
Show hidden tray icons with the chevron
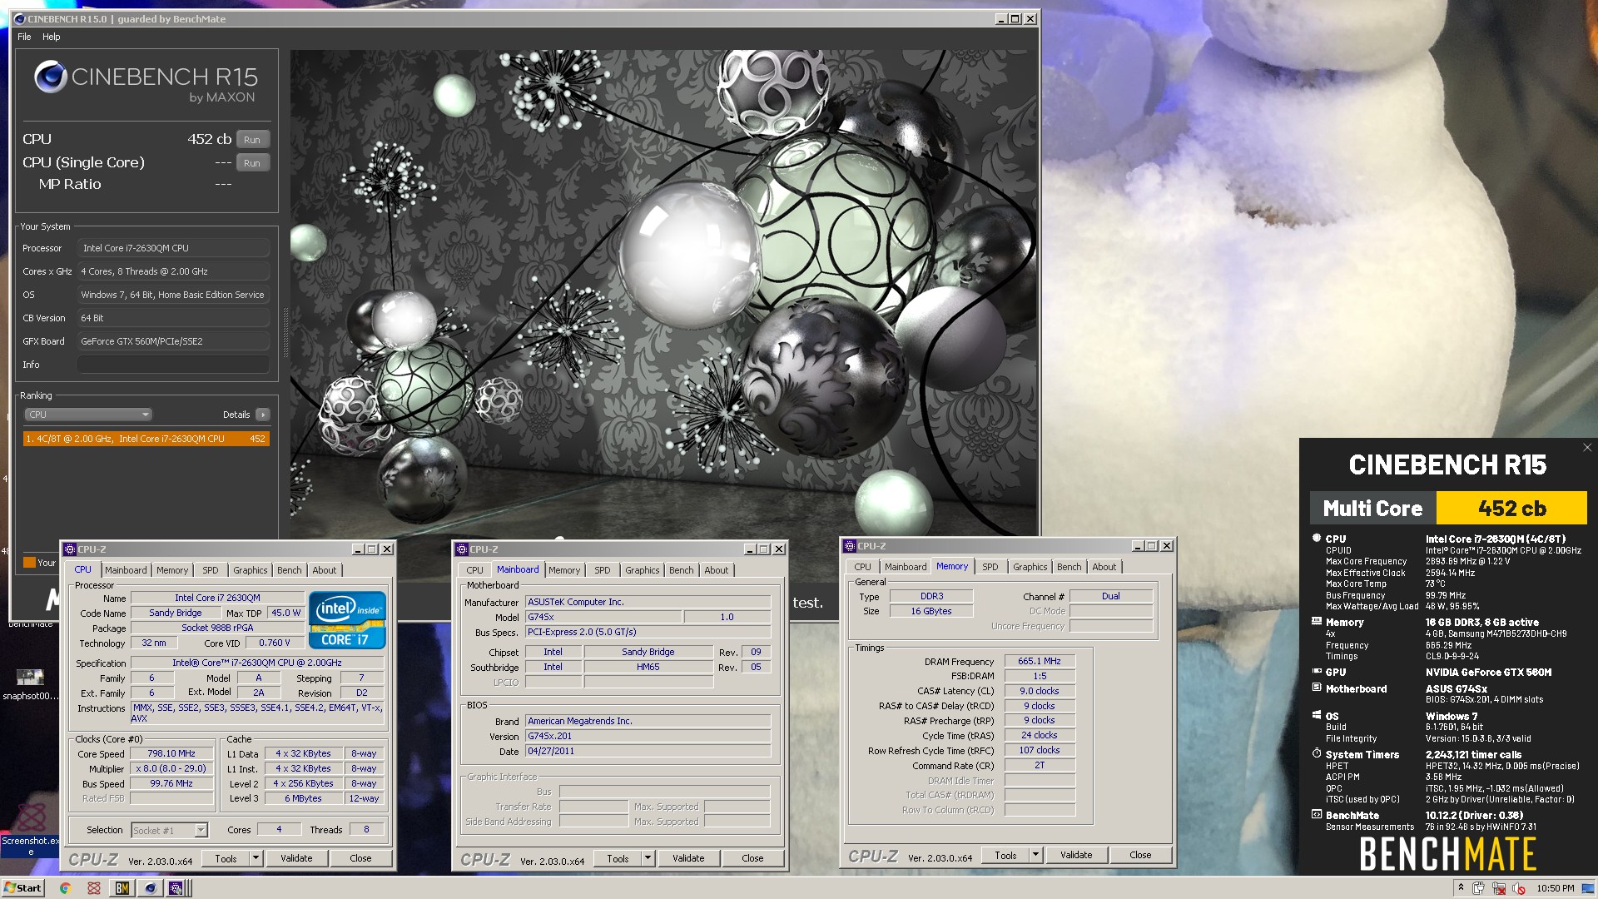click(x=1460, y=888)
